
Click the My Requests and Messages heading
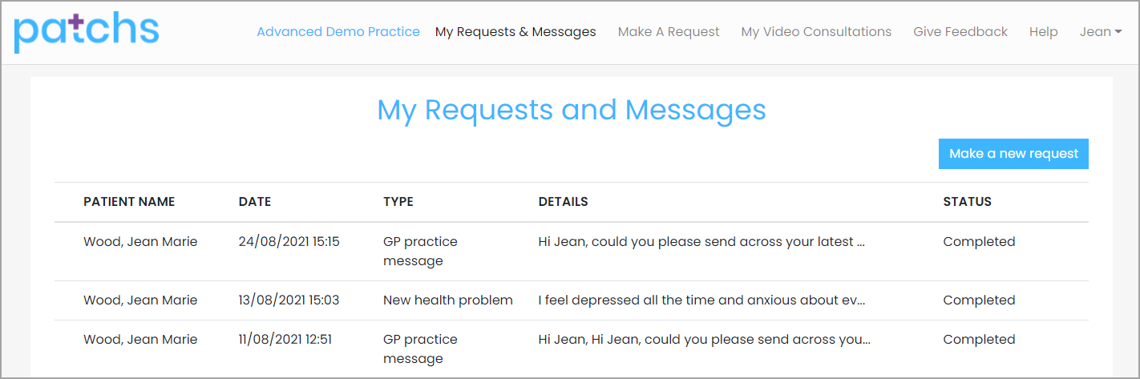click(572, 110)
